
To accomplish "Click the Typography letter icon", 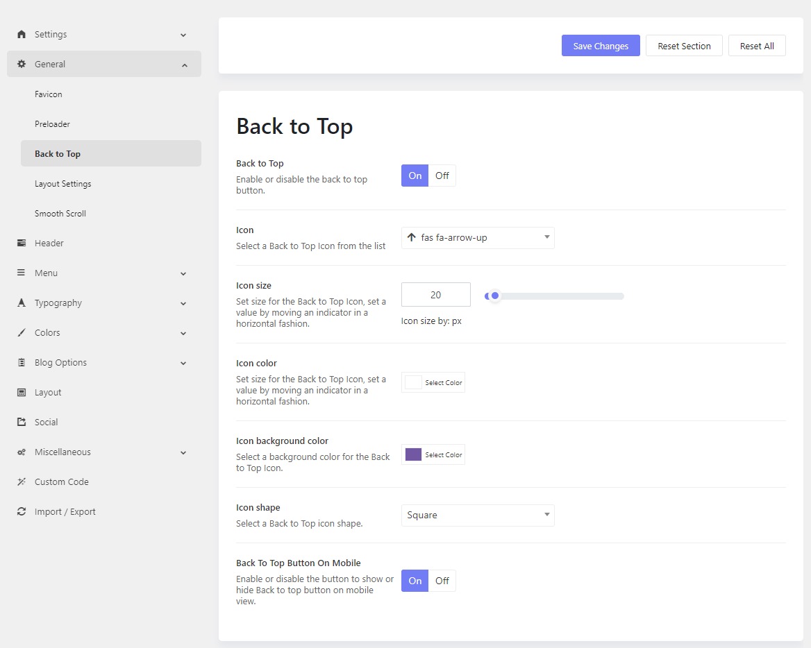I will (x=22, y=302).
